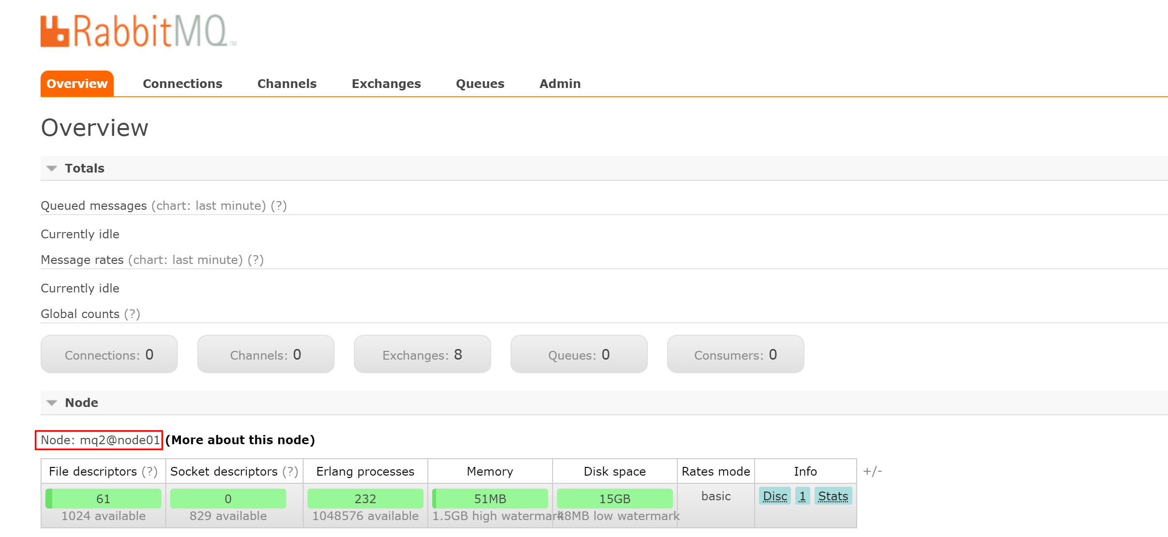Open Message rates chart range selector
Image resolution: width=1168 pixels, height=537 pixels.
click(x=186, y=260)
